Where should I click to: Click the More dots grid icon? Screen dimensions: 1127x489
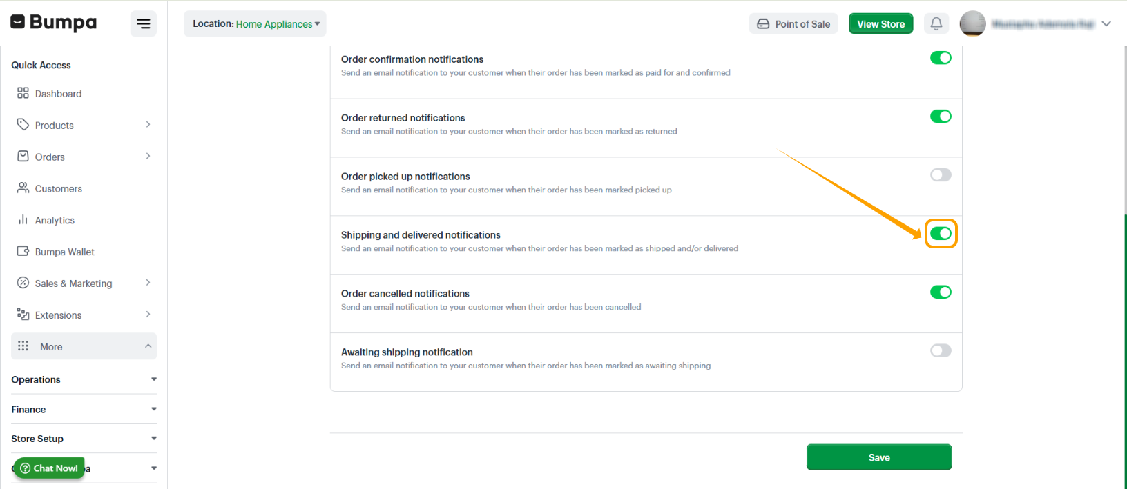pos(23,346)
